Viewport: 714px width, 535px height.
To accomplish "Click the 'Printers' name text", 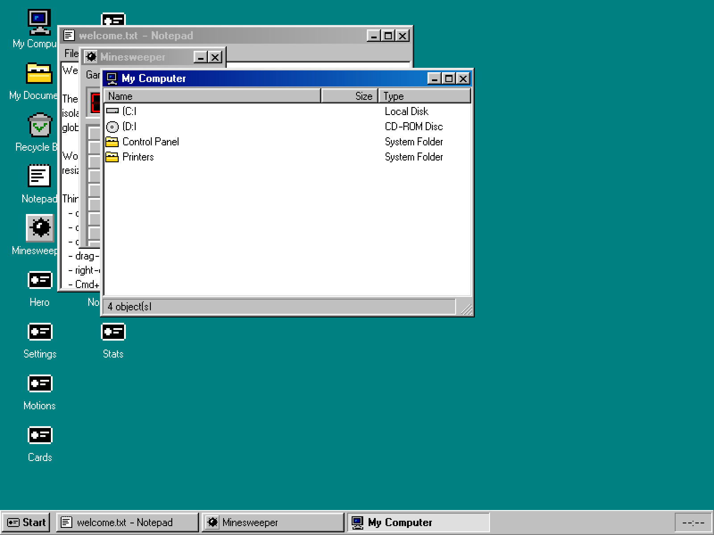I will (x=138, y=157).
